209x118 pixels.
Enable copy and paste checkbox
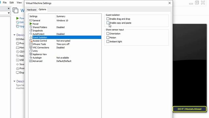(x=108, y=23)
